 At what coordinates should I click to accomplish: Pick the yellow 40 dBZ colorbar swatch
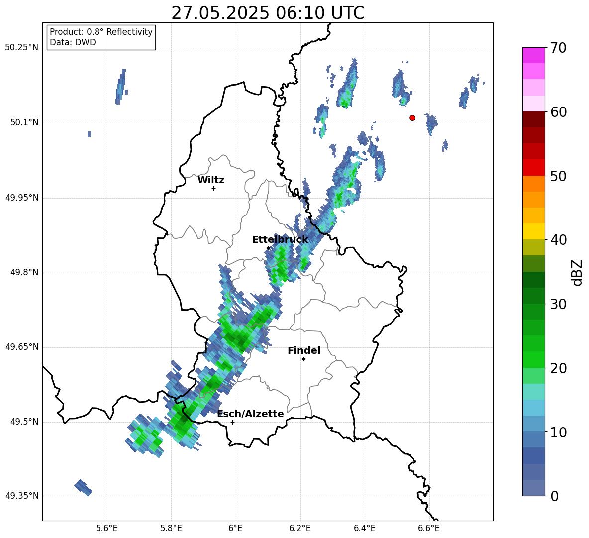533,231
